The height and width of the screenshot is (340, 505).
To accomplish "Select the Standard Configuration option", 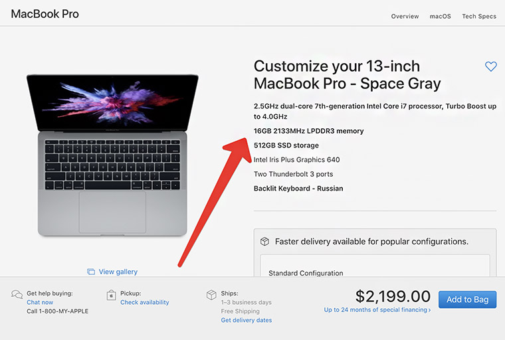I will [306, 273].
